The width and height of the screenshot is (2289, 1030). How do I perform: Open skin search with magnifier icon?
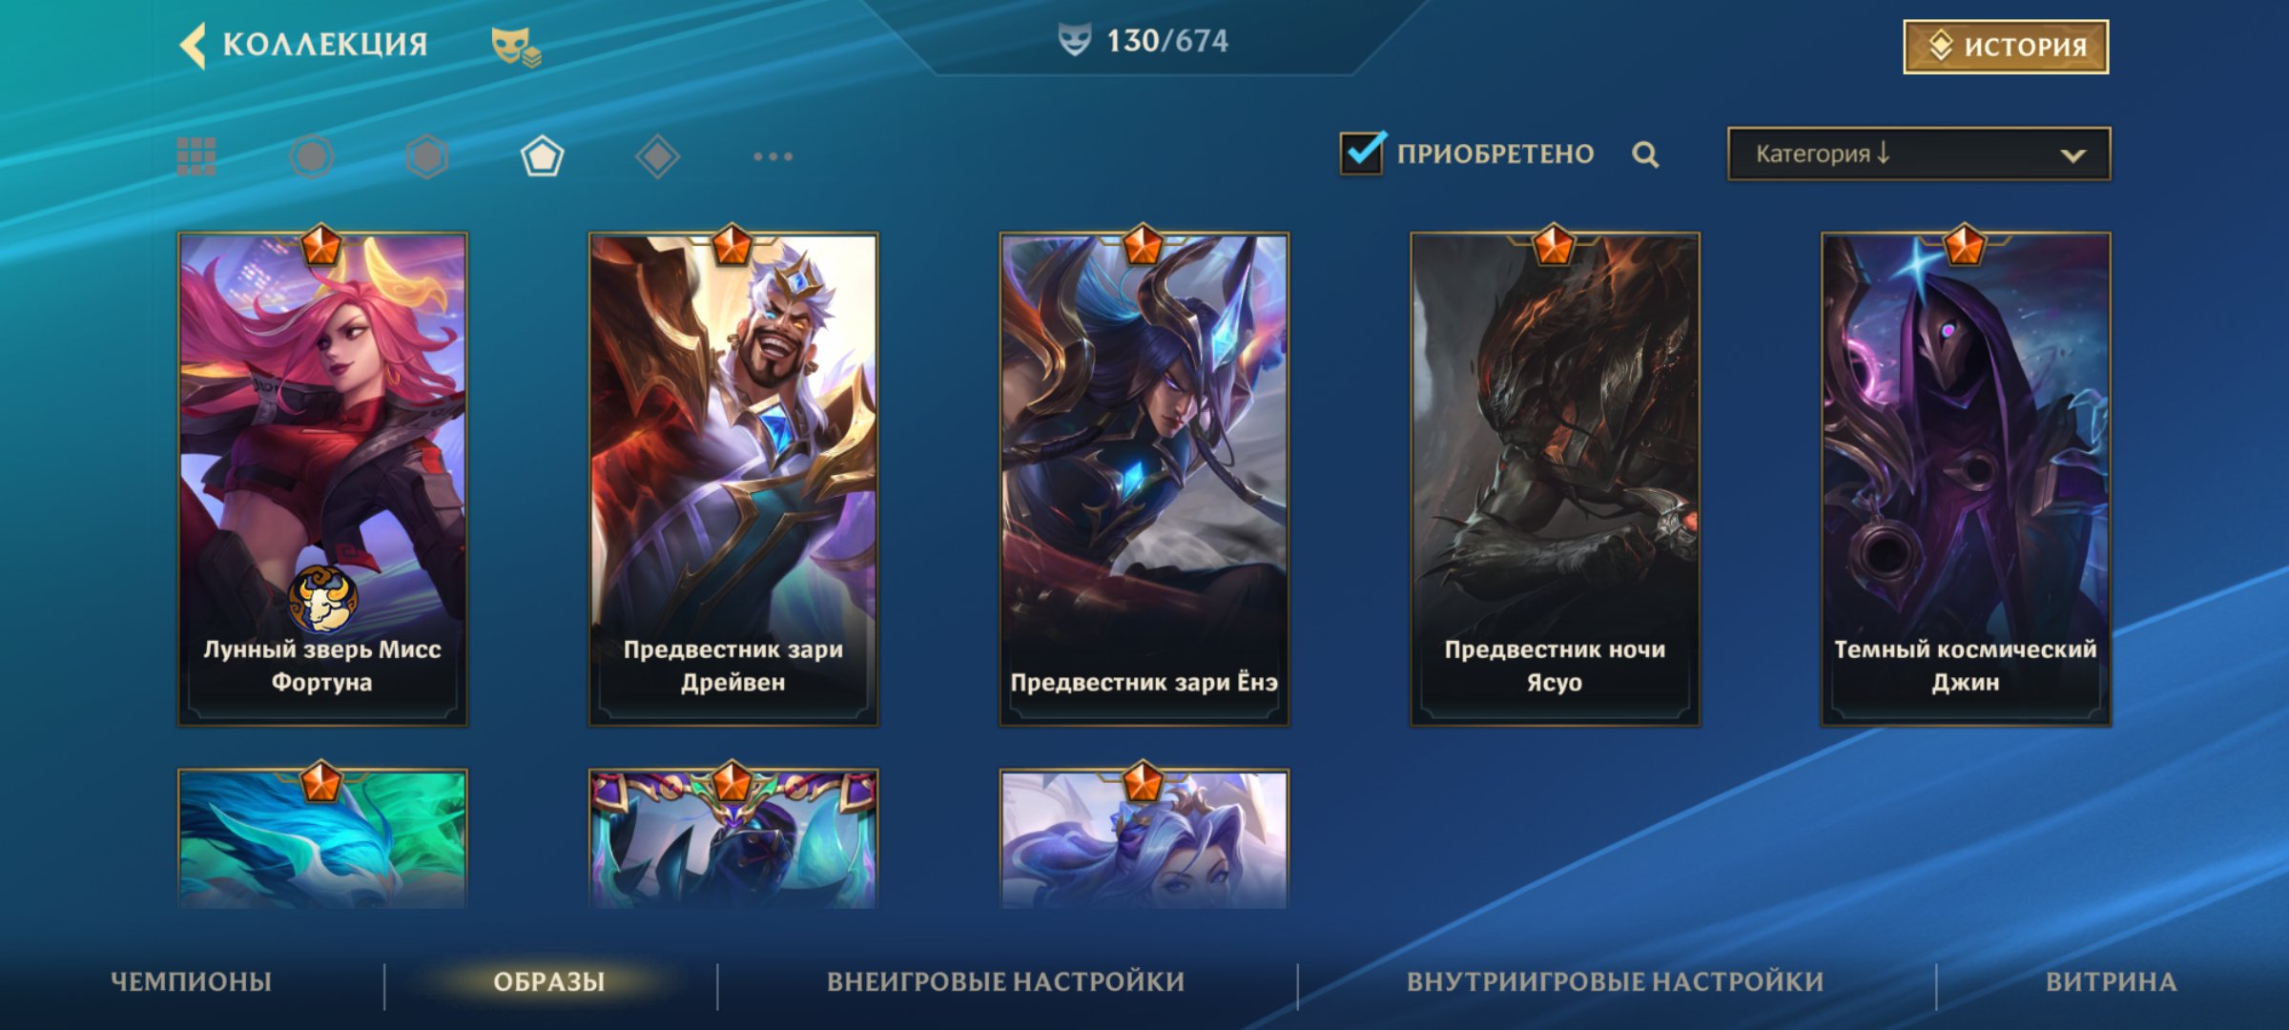click(1645, 154)
